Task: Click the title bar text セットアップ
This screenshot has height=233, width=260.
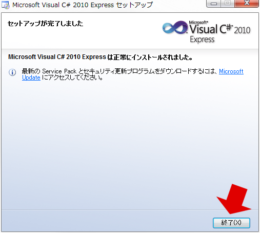Action: click(134, 5)
